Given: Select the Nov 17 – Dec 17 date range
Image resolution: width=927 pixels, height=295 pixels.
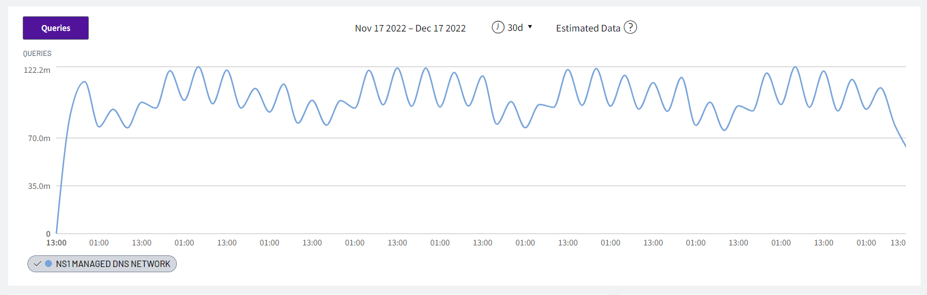Looking at the screenshot, I should tap(410, 28).
